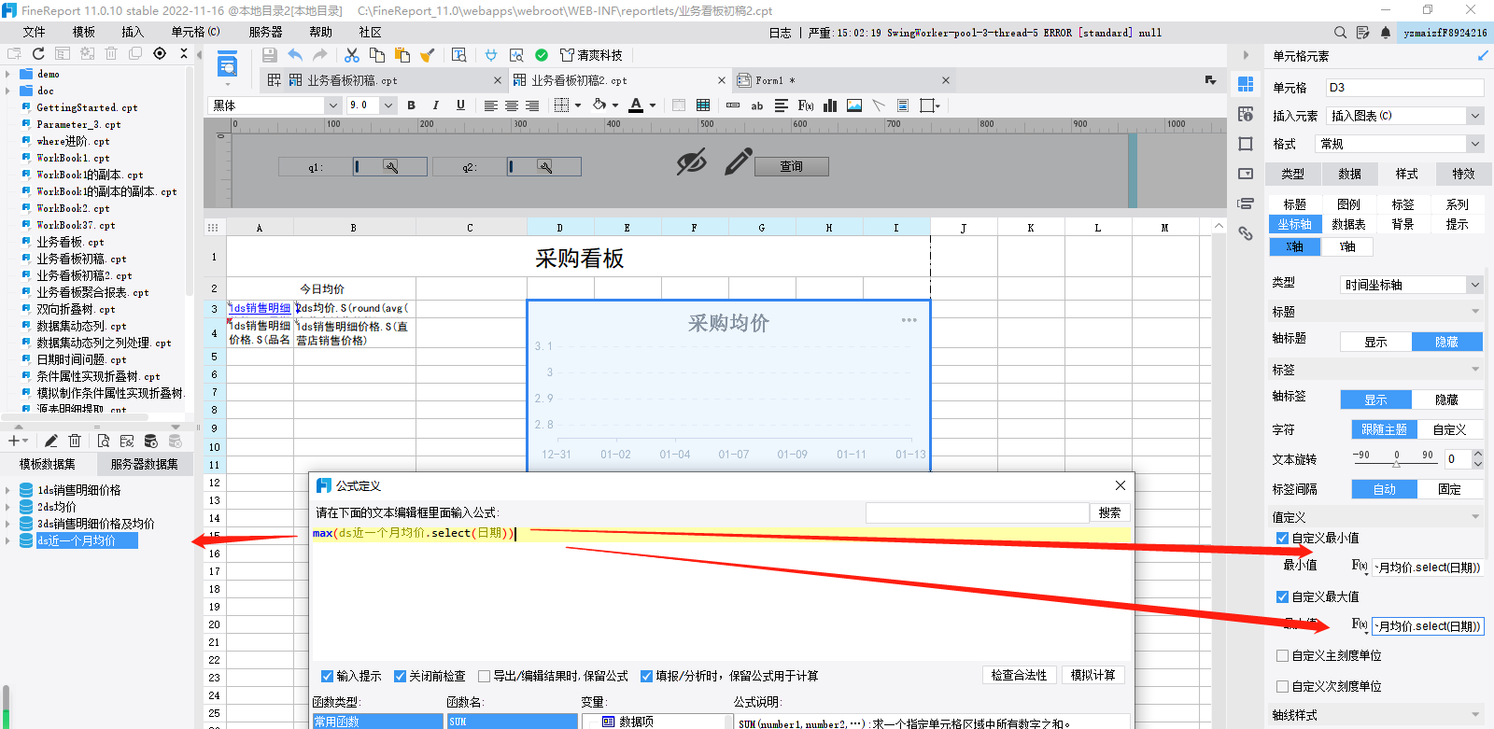Open the 时间坐标轴 axis type dropdown
The width and height of the screenshot is (1494, 729).
tap(1474, 285)
